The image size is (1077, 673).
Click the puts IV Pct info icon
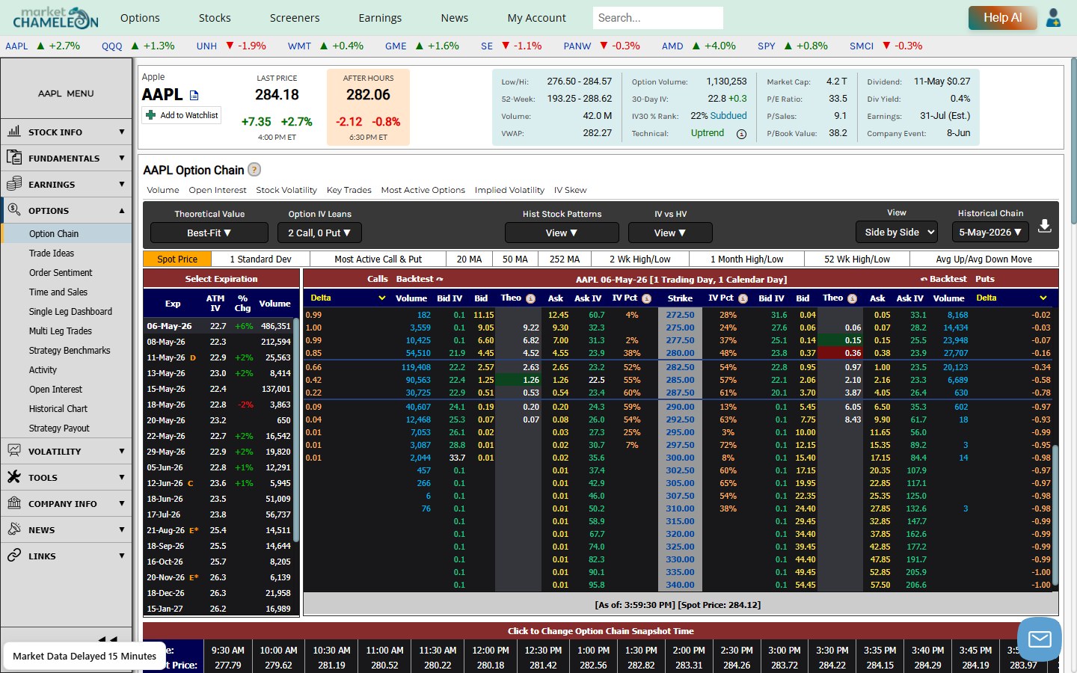743,298
